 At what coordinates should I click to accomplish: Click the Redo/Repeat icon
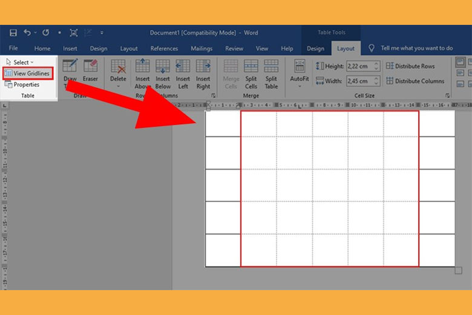coord(46,33)
